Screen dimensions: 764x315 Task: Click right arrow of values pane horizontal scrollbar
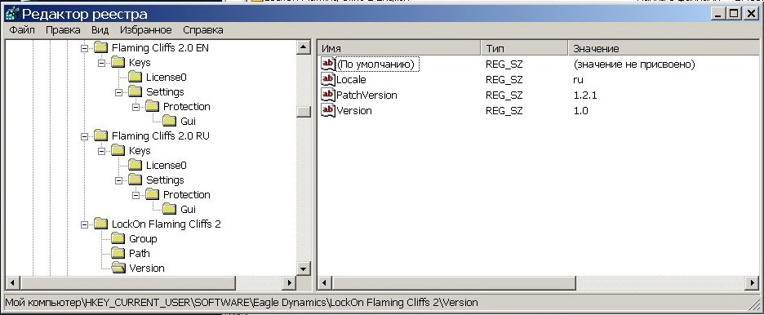[752, 282]
